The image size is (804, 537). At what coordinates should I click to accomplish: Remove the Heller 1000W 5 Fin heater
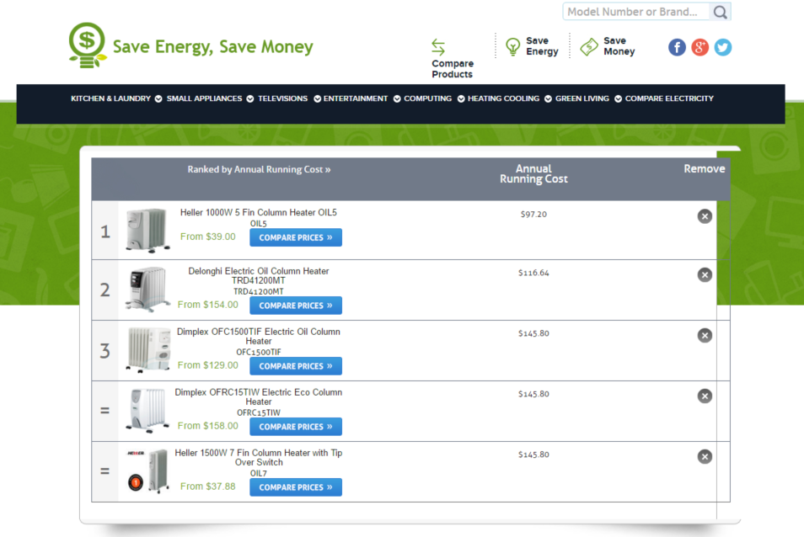(x=705, y=216)
